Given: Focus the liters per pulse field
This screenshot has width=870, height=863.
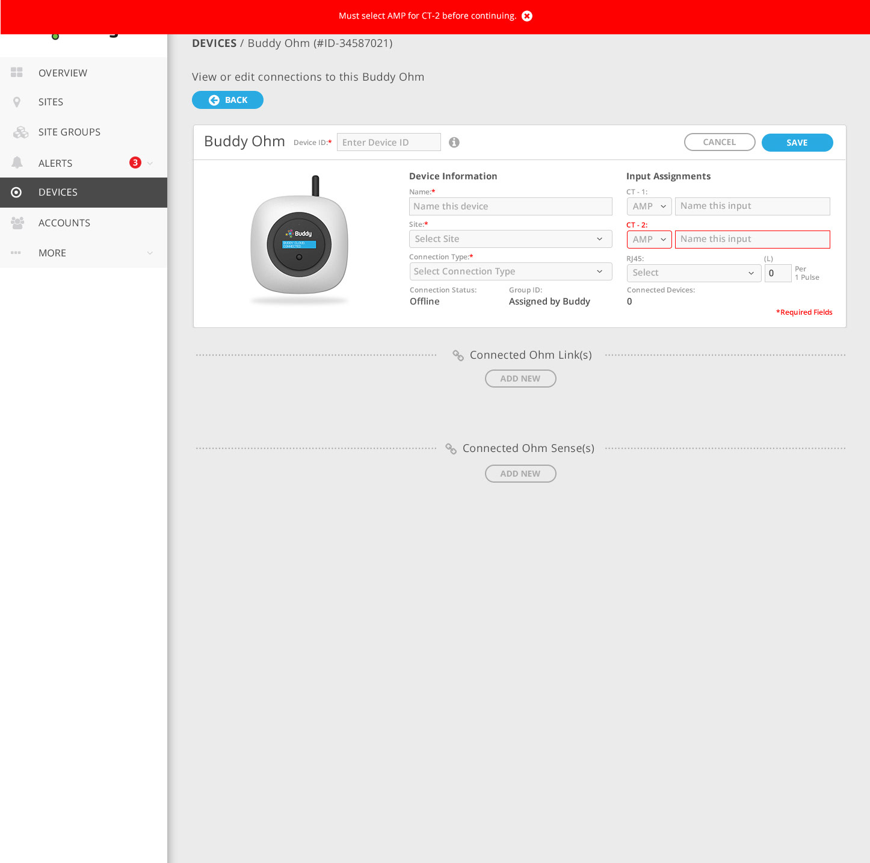Looking at the screenshot, I should point(778,273).
